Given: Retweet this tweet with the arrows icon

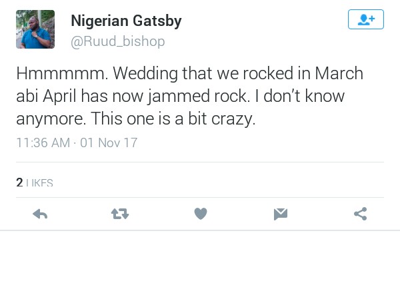Looking at the screenshot, I should 120,214.
